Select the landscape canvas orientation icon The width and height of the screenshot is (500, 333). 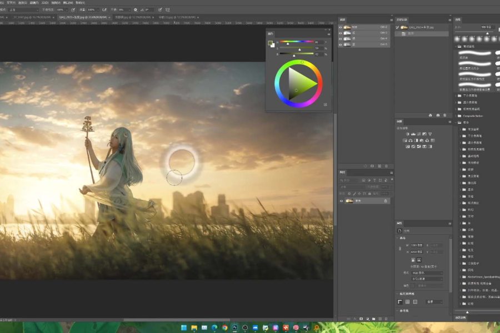coord(419,260)
